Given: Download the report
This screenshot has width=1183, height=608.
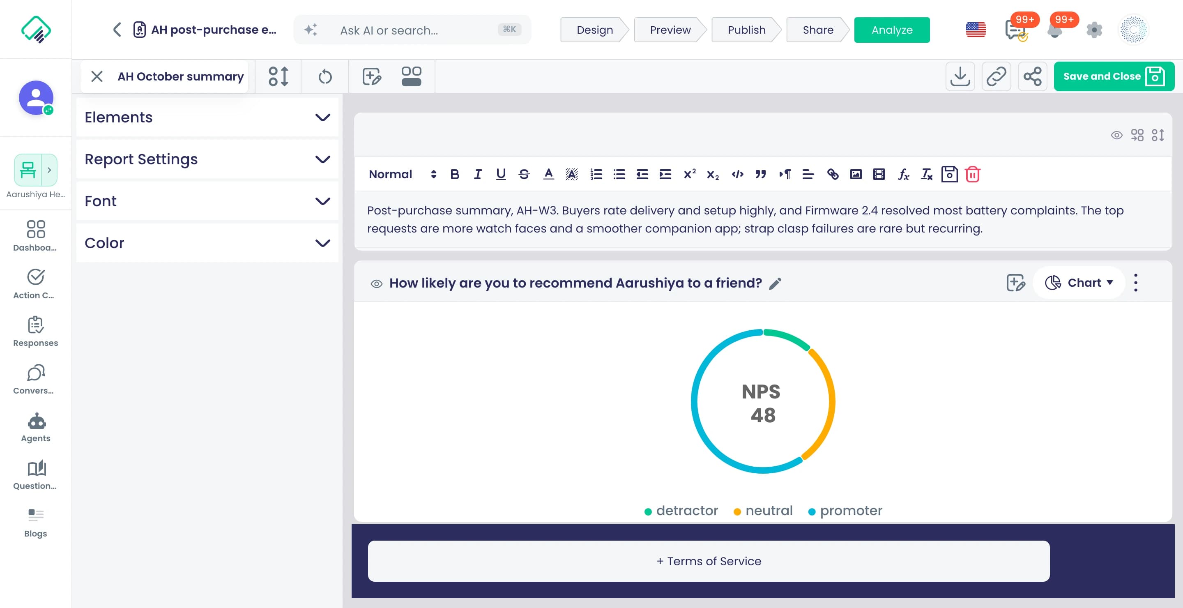Looking at the screenshot, I should (x=960, y=76).
